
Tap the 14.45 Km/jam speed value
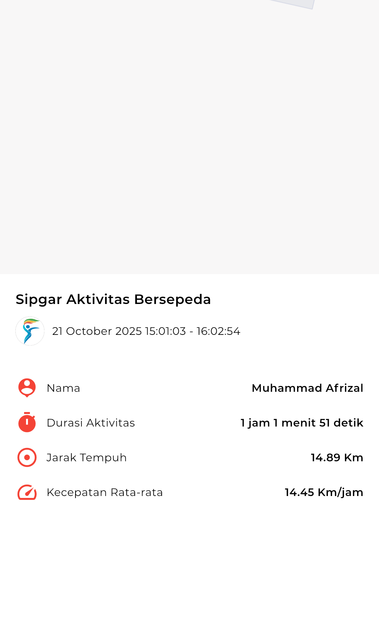[x=324, y=492]
